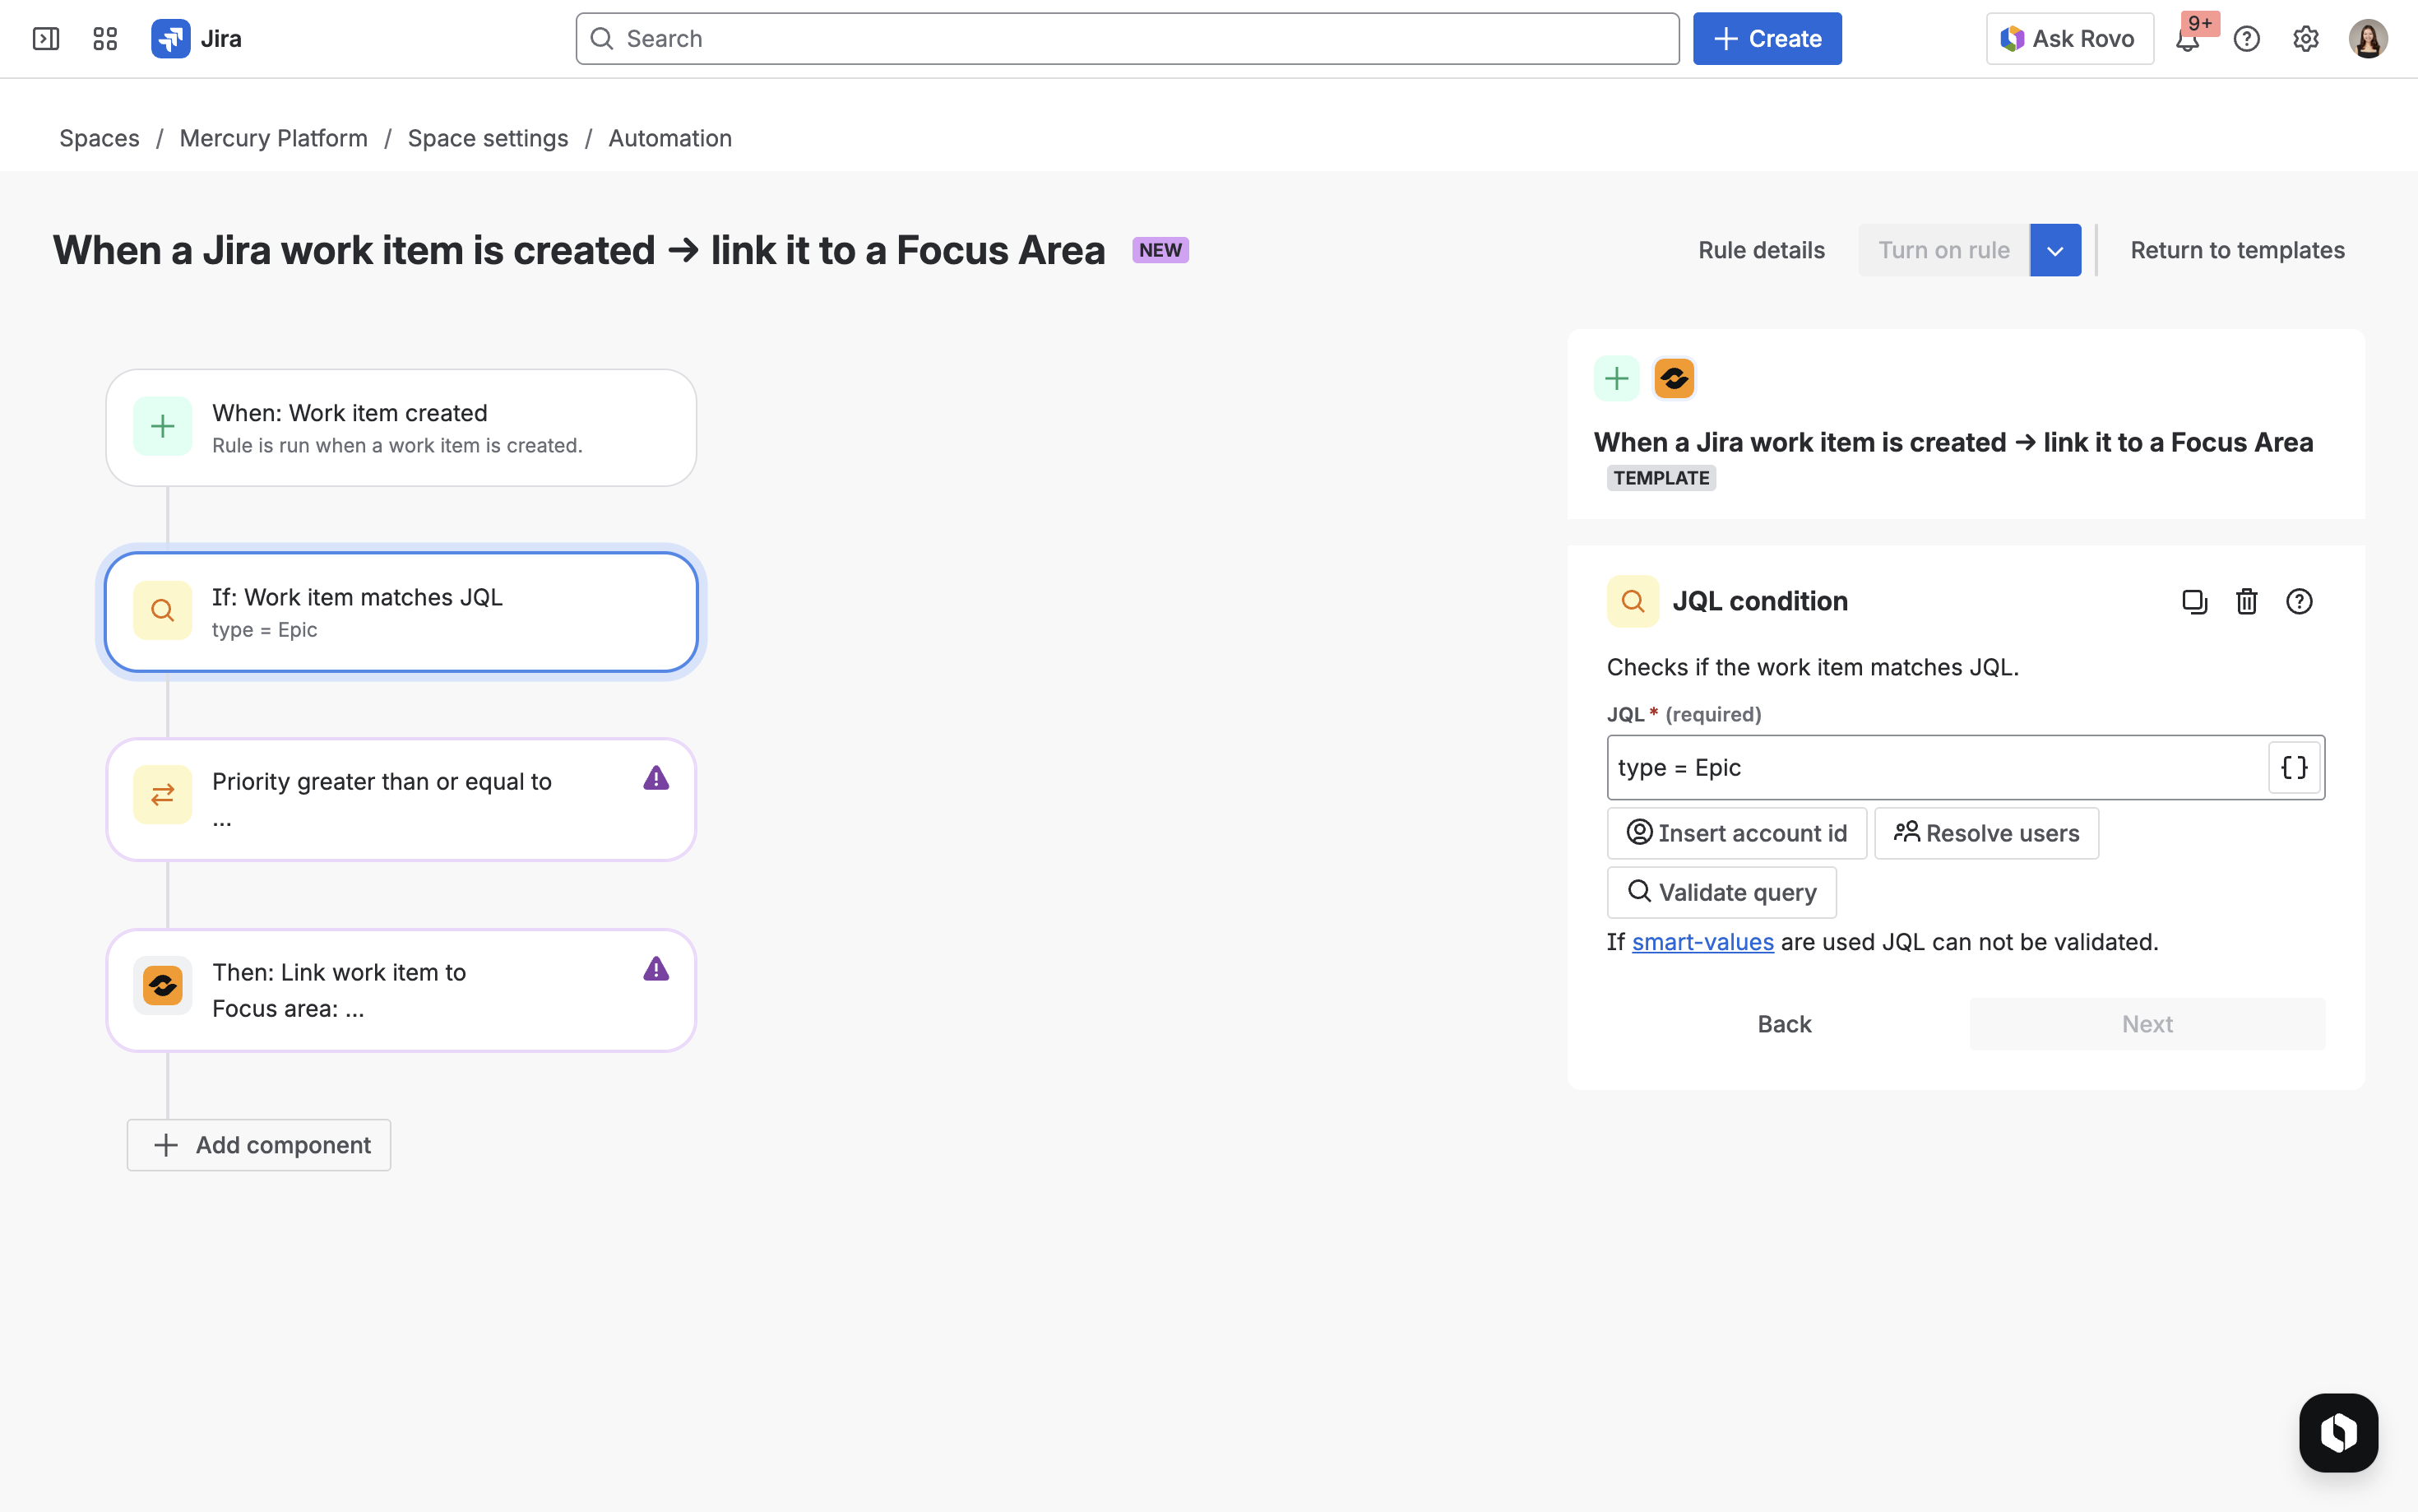
Task: Open the user profile avatar
Action: pyautogui.click(x=2367, y=39)
